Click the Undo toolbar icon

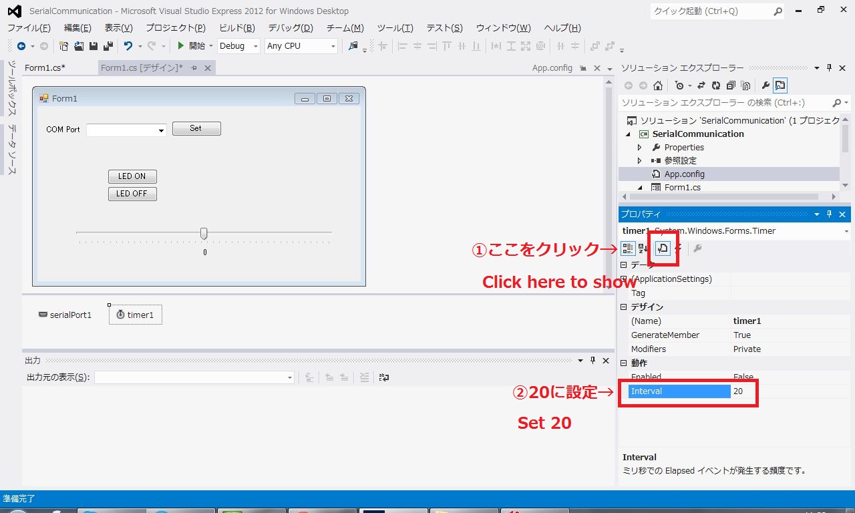coord(128,46)
